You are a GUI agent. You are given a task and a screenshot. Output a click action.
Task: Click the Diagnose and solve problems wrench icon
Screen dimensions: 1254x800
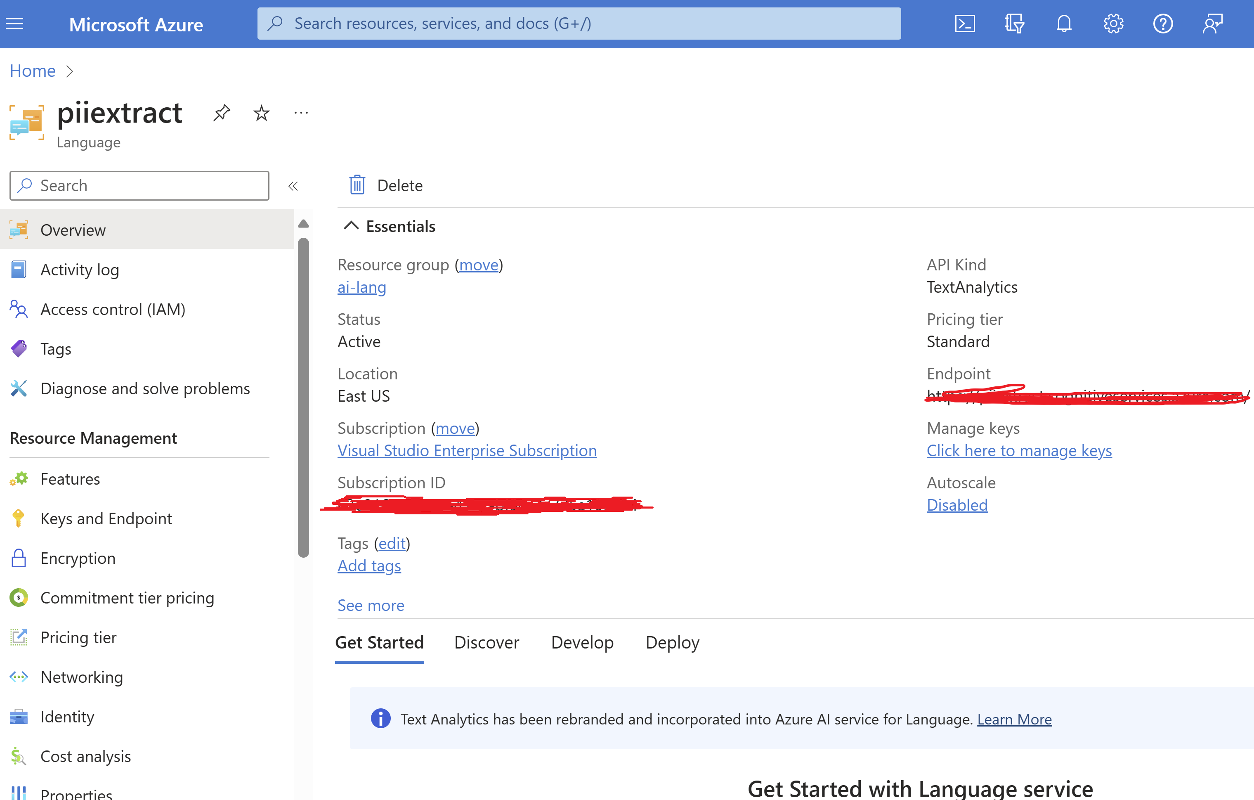19,388
